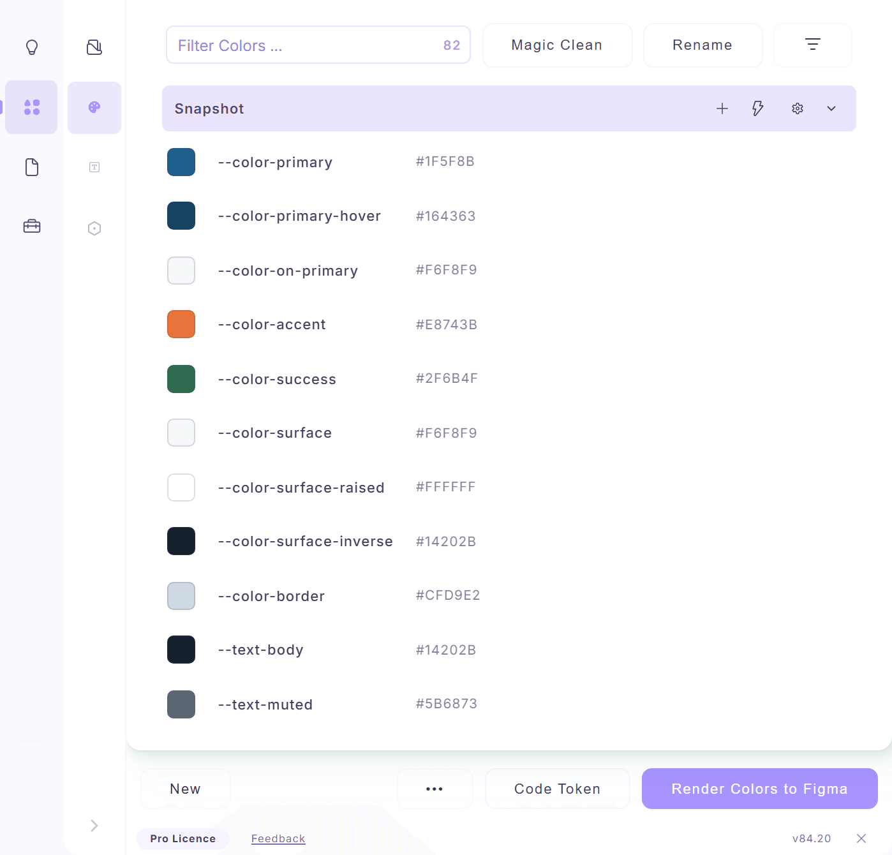Open the briefcase toolbox icon in sidebar
This screenshot has height=855, width=892.
32,226
